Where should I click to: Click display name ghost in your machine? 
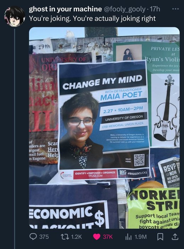coord(65,9)
